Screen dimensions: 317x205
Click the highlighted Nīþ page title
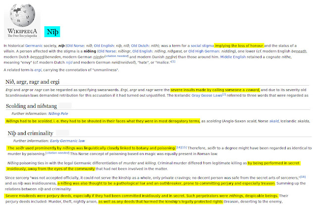coord(52,32)
